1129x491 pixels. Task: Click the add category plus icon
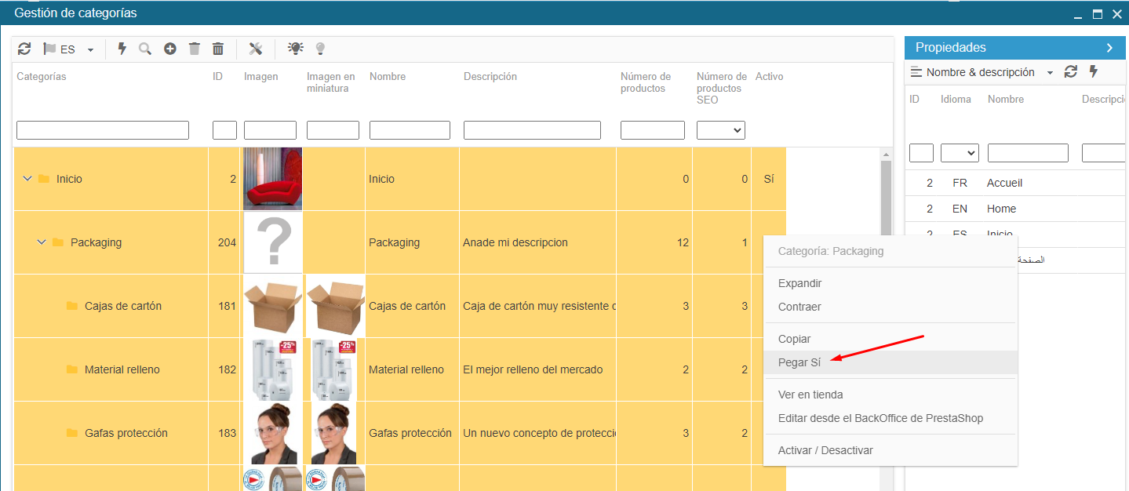pyautogui.click(x=169, y=49)
